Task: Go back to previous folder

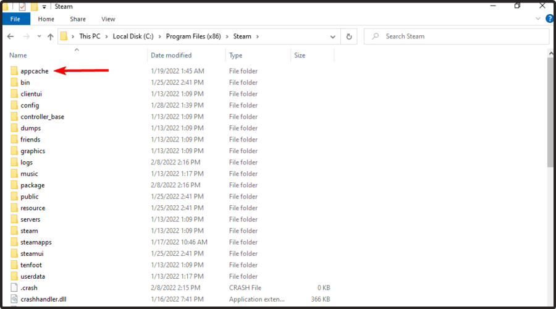Action: pyautogui.click(x=11, y=36)
